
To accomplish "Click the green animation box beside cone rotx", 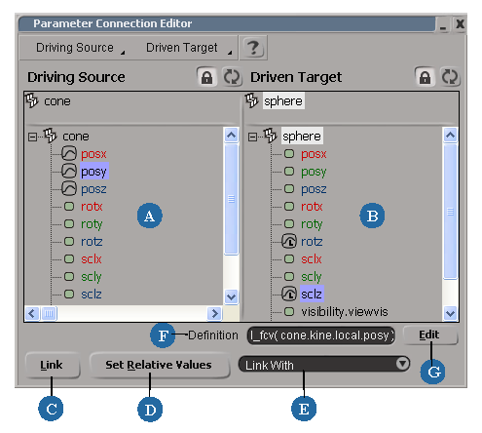I will [69, 207].
